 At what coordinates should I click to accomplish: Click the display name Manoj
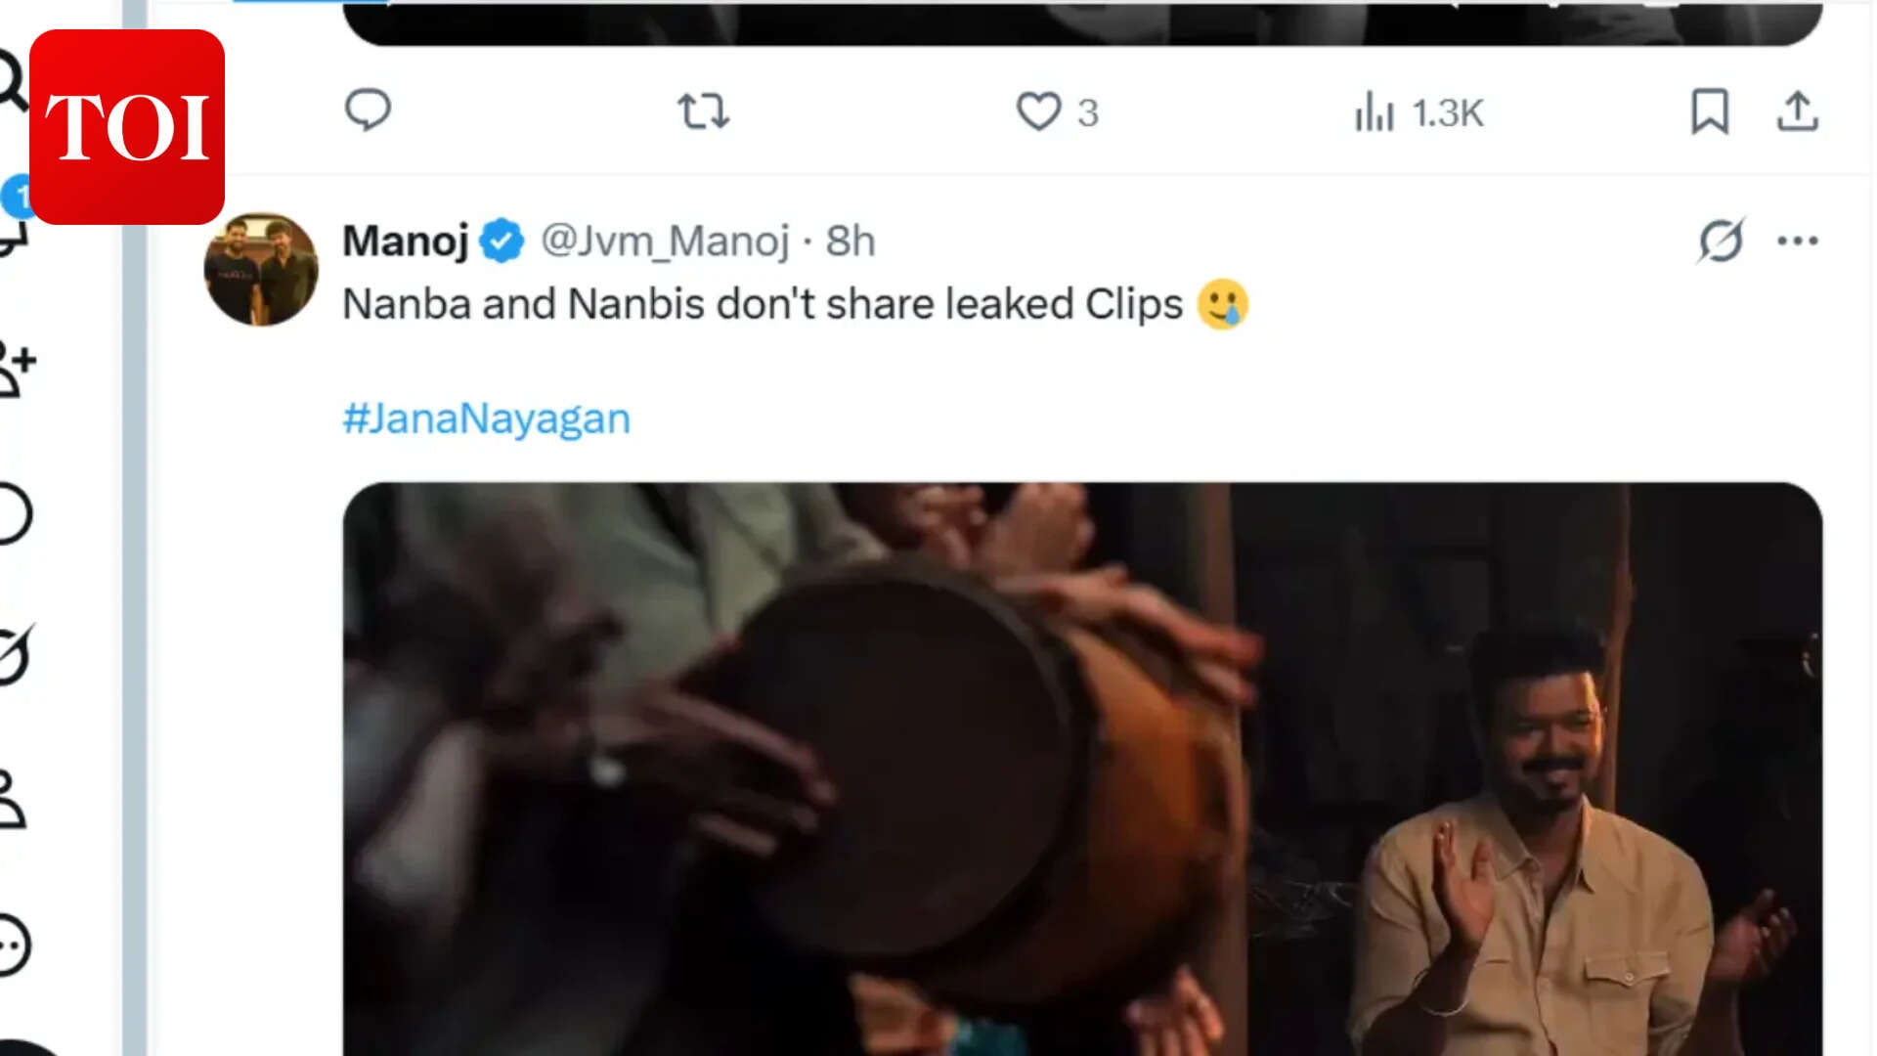tap(406, 241)
